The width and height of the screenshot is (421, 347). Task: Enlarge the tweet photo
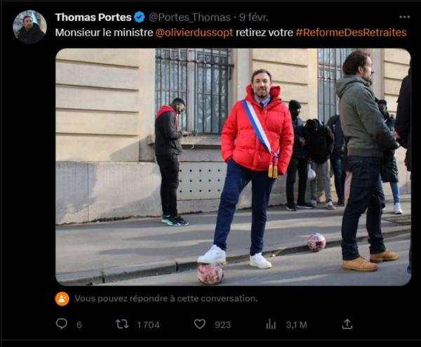233,166
